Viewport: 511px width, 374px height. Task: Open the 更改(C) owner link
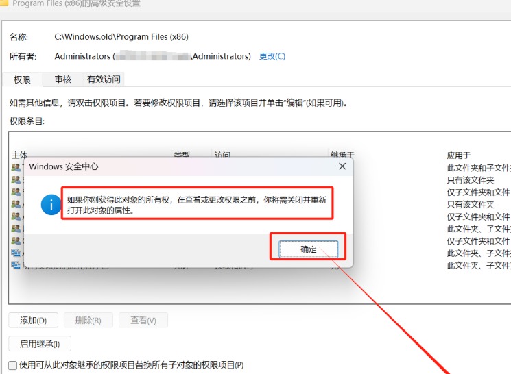coord(272,56)
